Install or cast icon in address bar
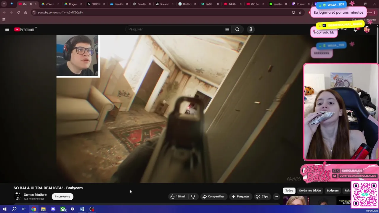Screen dimensions: 379x213 click(x=293, y=12)
